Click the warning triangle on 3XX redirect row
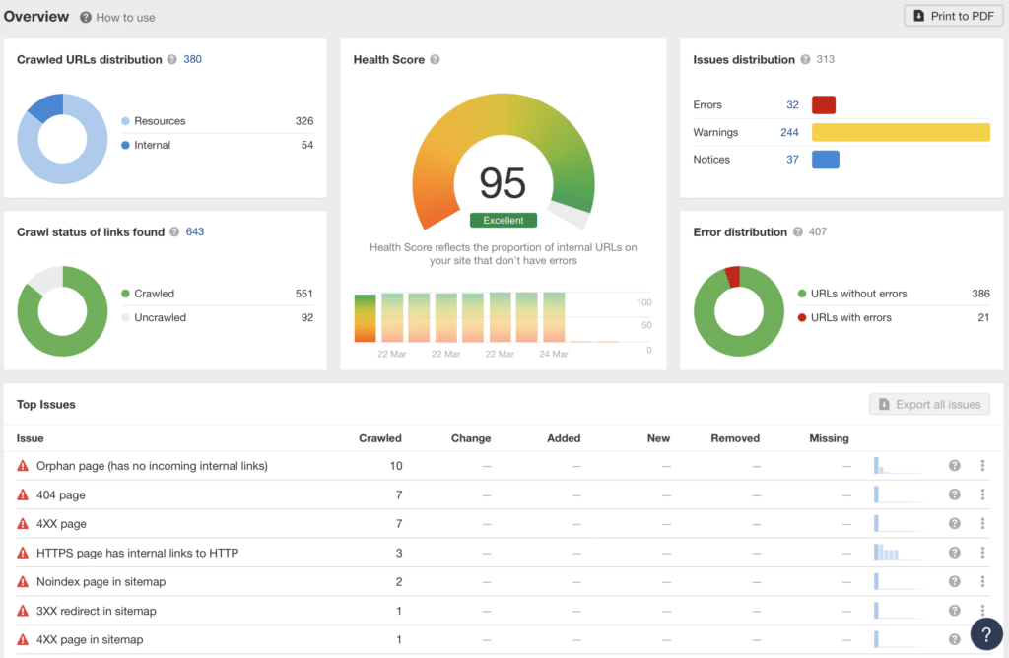The image size is (1009, 658). [x=23, y=610]
